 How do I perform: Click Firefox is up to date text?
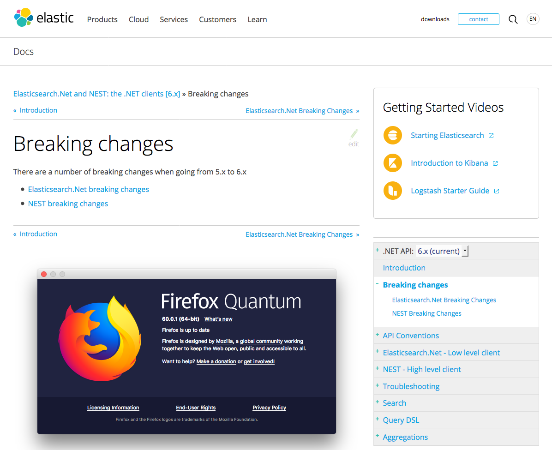(186, 330)
